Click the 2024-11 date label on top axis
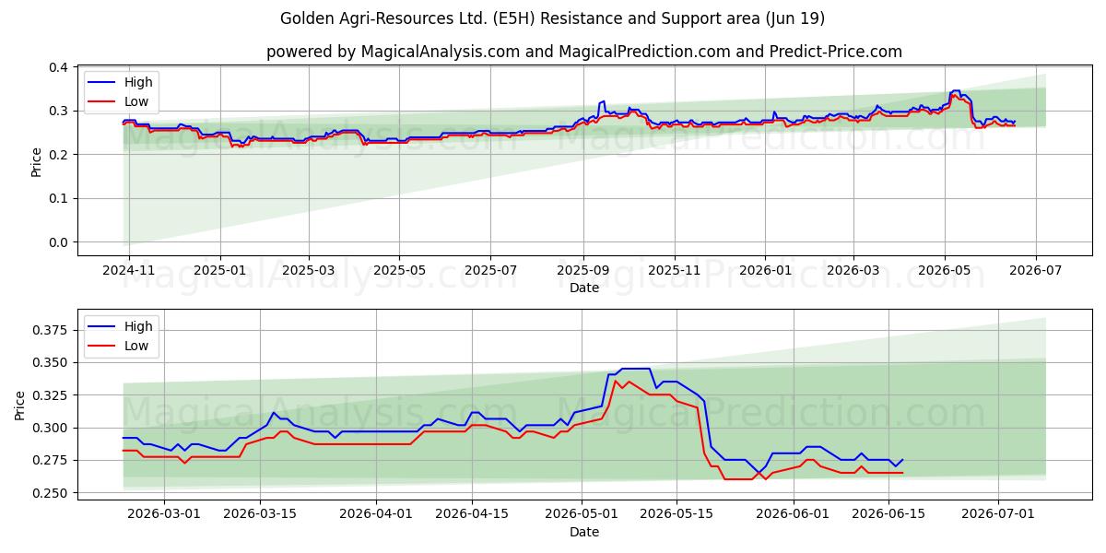This screenshot has width=1106, height=553. click(x=128, y=270)
